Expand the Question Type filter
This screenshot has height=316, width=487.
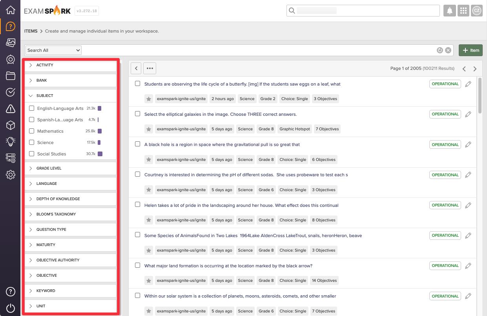[x=71, y=230]
